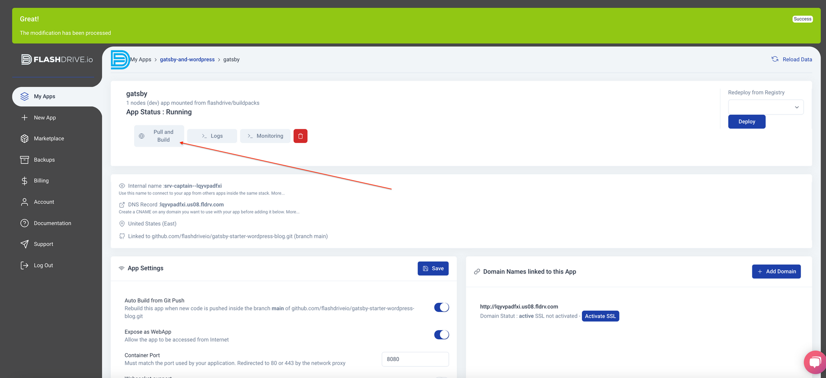Click the external link icon beside DNS Record
Image resolution: width=826 pixels, height=378 pixels.
[x=122, y=204]
